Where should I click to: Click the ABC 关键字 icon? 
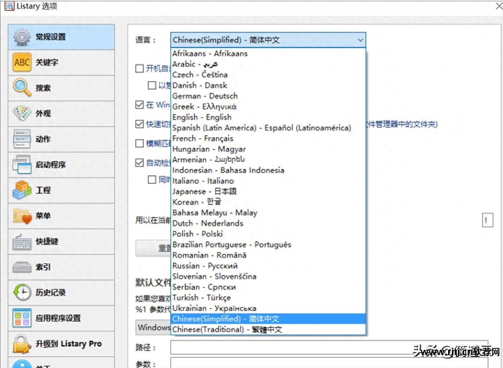tap(22, 62)
